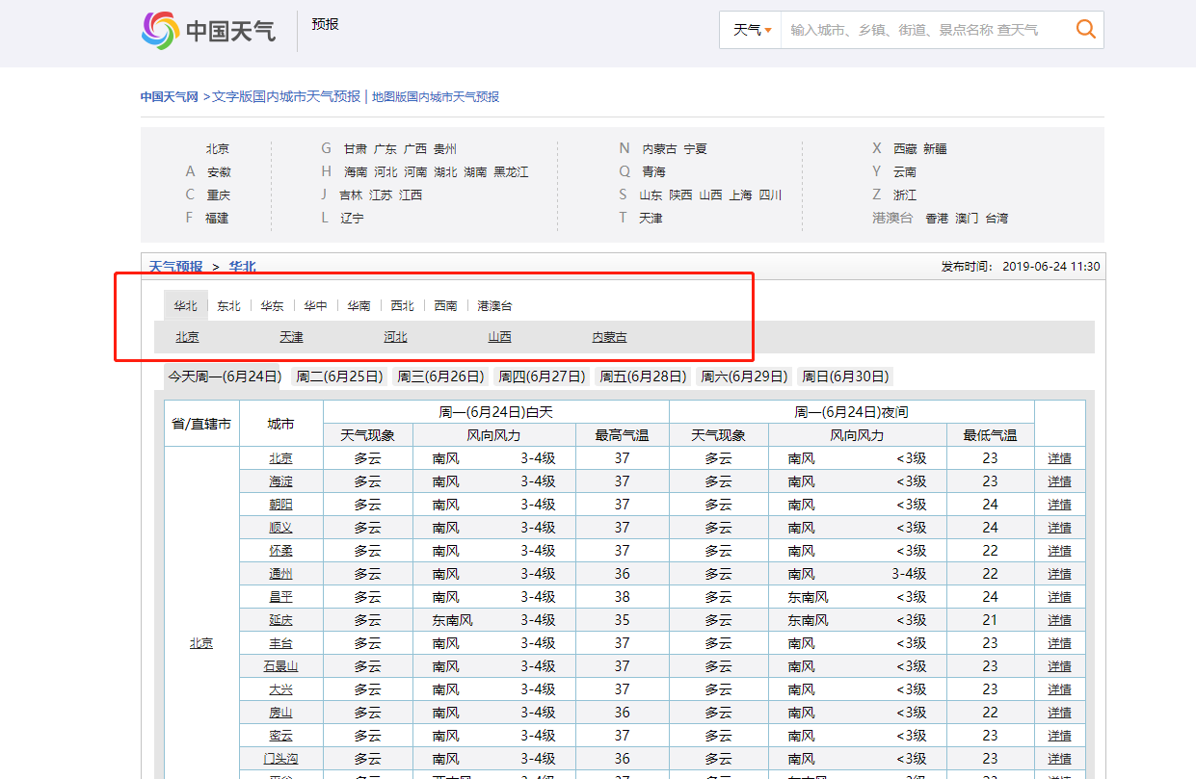Select 重庆 in the province index
Viewport: 1196px width, 779px height.
click(219, 195)
